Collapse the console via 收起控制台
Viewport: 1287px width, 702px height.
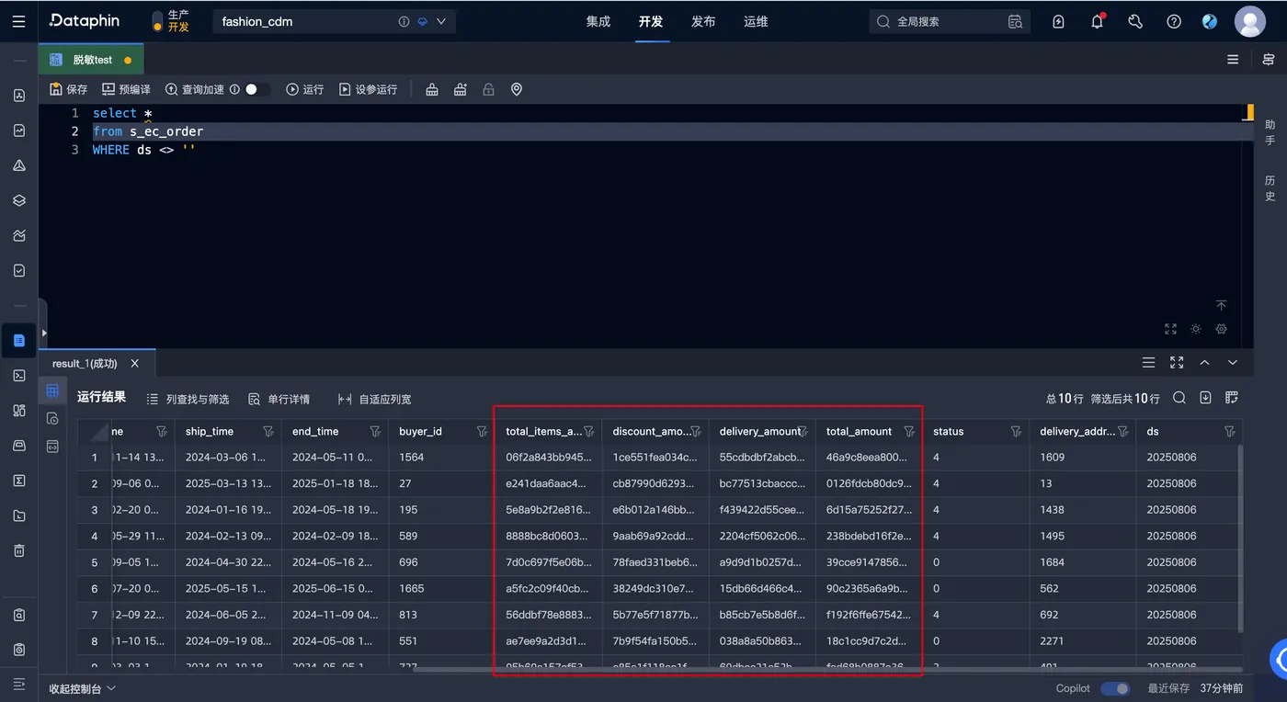(83, 688)
